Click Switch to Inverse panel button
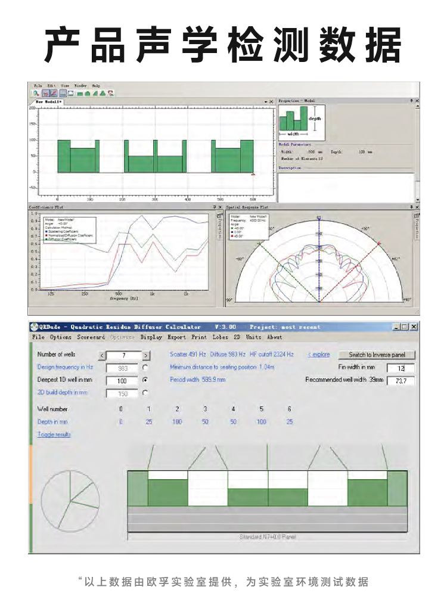This screenshot has width=447, height=596. click(377, 355)
